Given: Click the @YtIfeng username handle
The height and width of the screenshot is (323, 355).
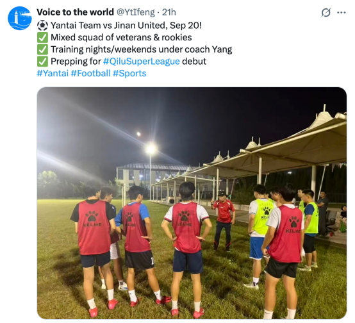Looking at the screenshot, I should [136, 12].
